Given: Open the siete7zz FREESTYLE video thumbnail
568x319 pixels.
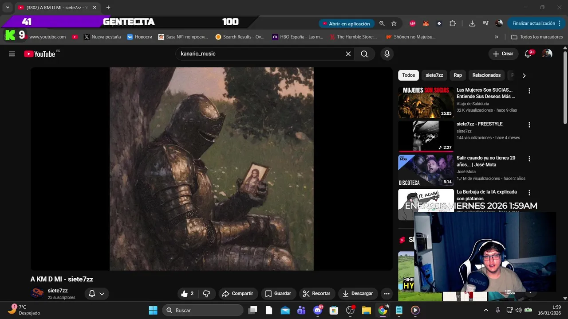Looking at the screenshot, I should tap(426, 136).
